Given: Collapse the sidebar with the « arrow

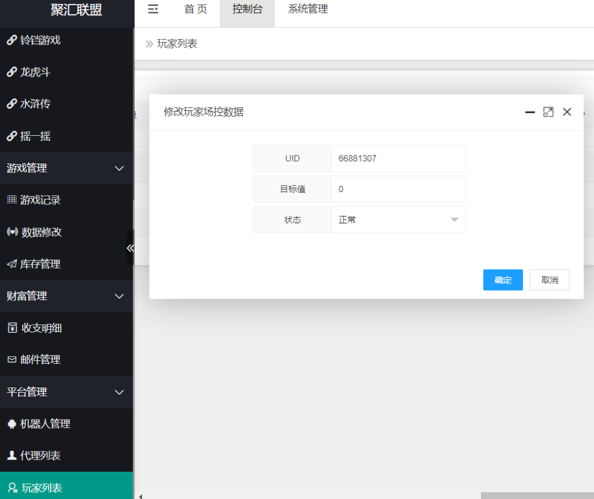Looking at the screenshot, I should (131, 248).
